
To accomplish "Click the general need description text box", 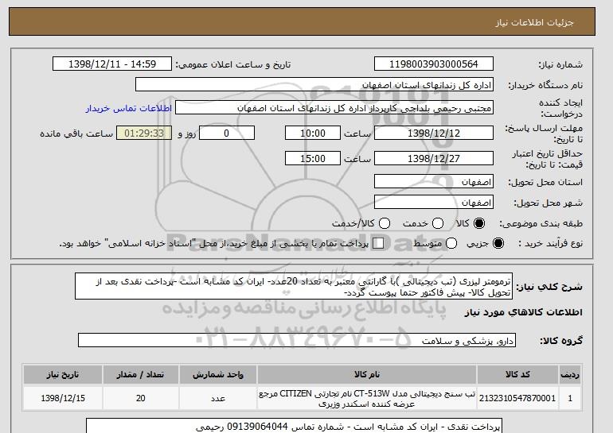I will [x=294, y=287].
